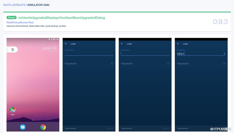Click the green Passed status badge

(12, 18)
